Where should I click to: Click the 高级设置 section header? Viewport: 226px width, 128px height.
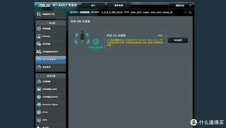pos(51,76)
